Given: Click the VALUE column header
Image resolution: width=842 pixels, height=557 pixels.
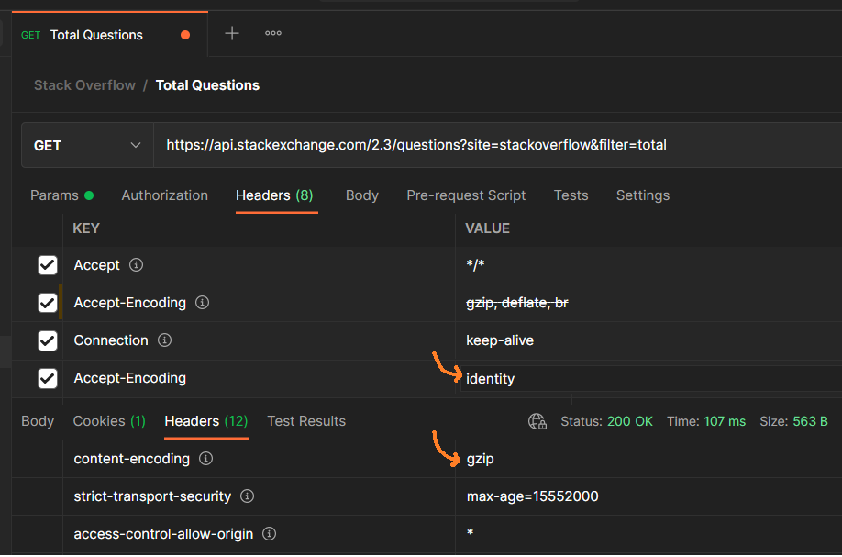Looking at the screenshot, I should coord(487,228).
